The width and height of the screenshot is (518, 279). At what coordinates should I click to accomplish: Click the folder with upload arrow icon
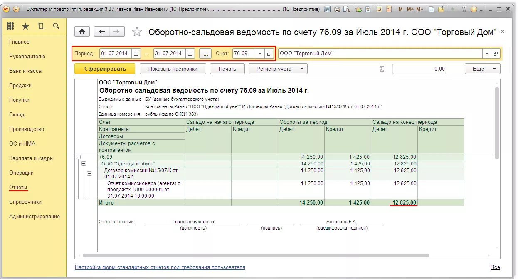pos(441,9)
